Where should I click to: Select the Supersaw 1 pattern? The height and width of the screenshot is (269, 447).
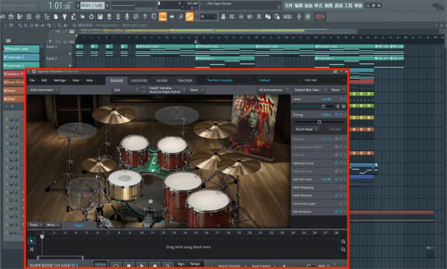coord(22,57)
